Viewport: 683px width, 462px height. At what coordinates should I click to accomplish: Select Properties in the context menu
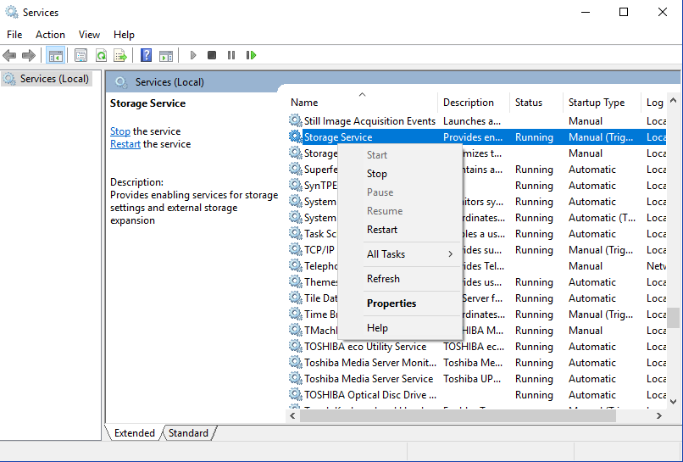pyautogui.click(x=391, y=303)
